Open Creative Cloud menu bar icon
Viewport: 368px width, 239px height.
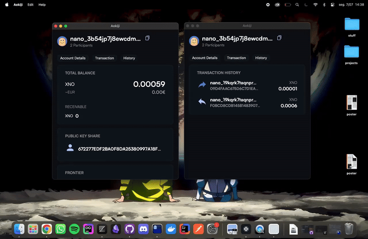click(277, 5)
